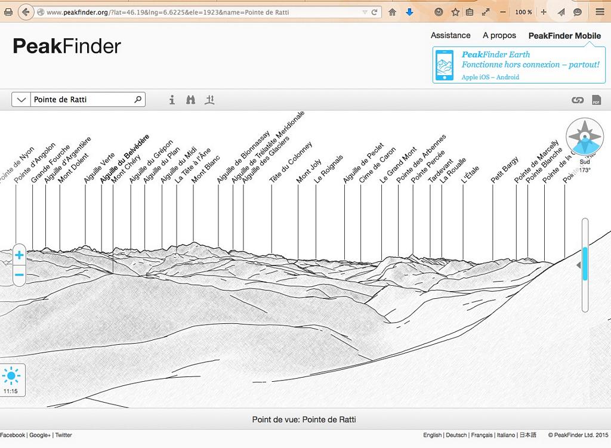Open the Apple iOS – Android link

coord(490,77)
